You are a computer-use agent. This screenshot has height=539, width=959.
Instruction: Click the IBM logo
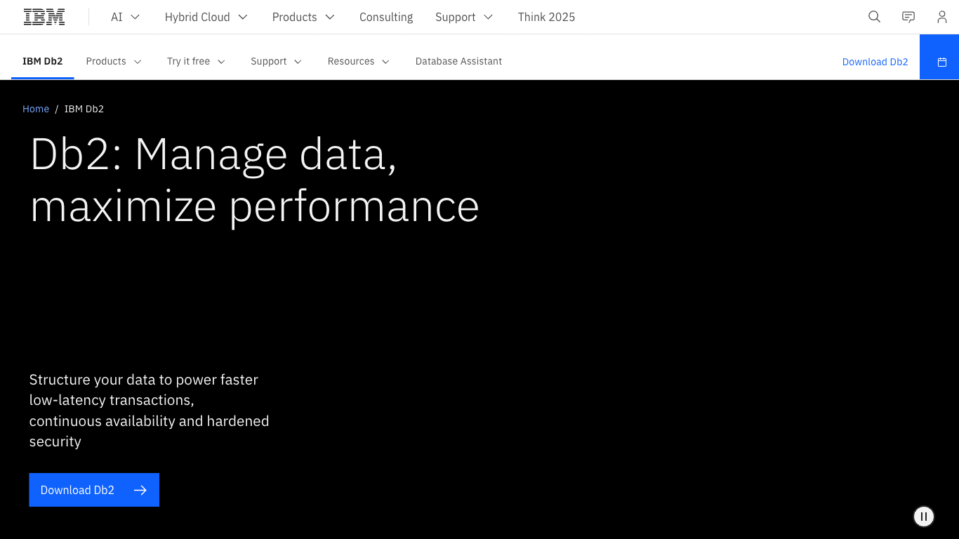click(44, 17)
